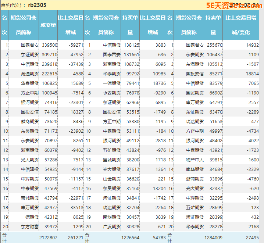
Task: Select long change value 13204
Action: (159, 189)
